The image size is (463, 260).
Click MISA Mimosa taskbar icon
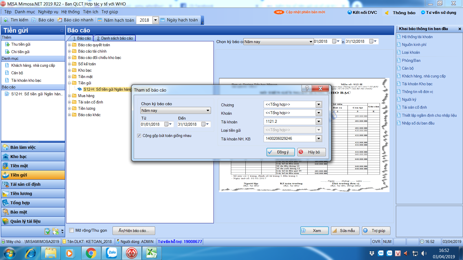[x=132, y=253]
